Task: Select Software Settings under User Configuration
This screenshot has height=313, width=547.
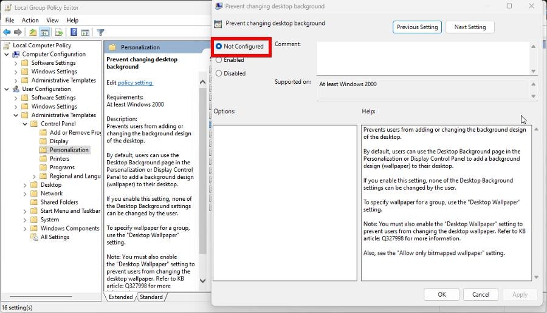Action: (53, 98)
